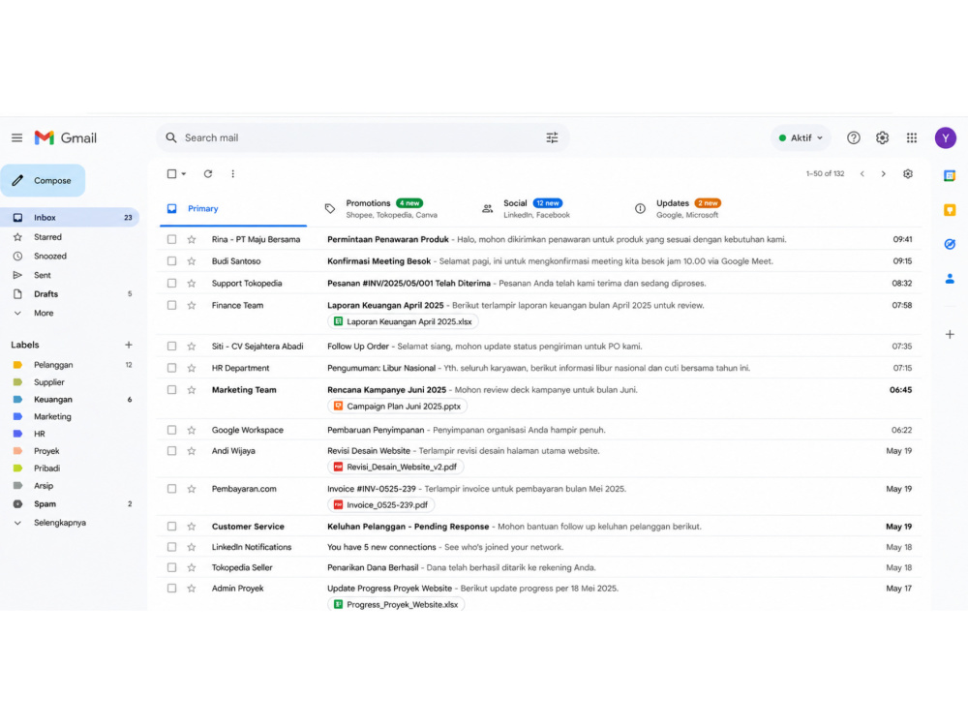Image resolution: width=968 pixels, height=726 pixels.
Task: Check the Google Workspace email checkbox
Action: pyautogui.click(x=171, y=430)
